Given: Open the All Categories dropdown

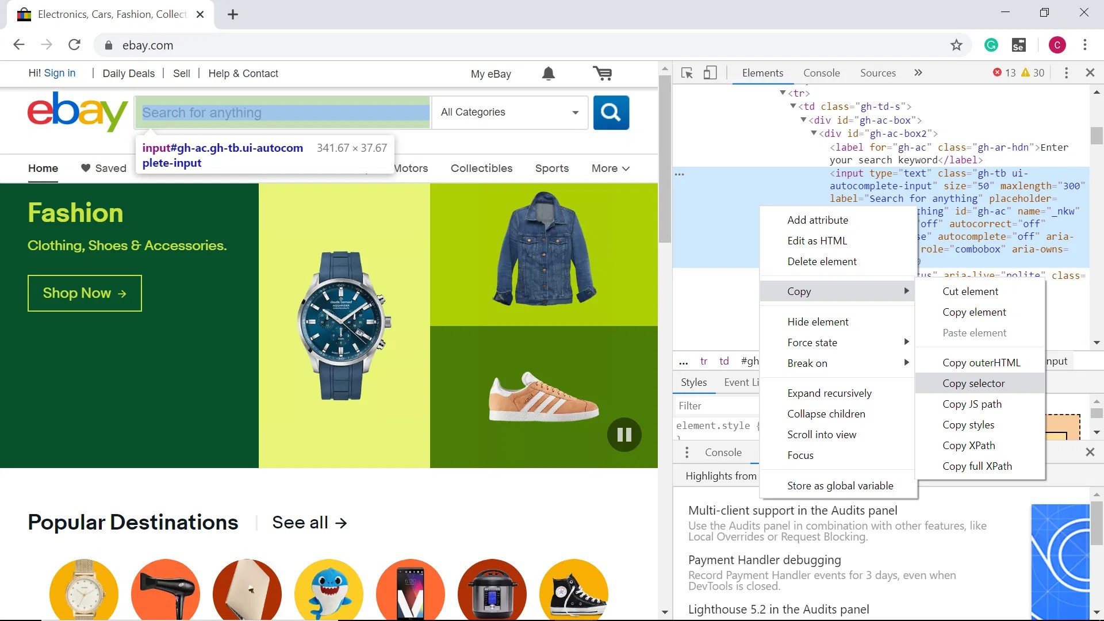Looking at the screenshot, I should point(509,112).
